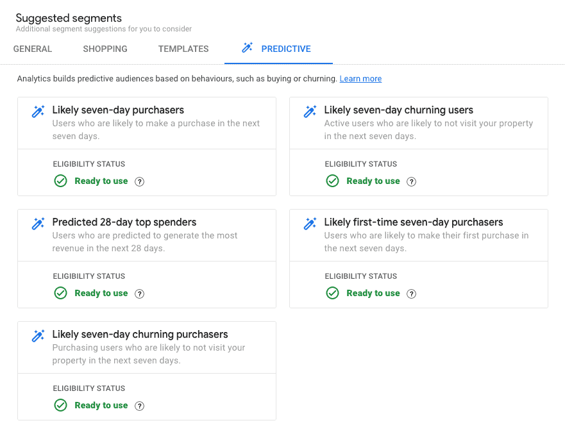The height and width of the screenshot is (432, 565).
Task: Click the help icon on Likely first-time seven-day purchasers
Action: [x=412, y=294]
